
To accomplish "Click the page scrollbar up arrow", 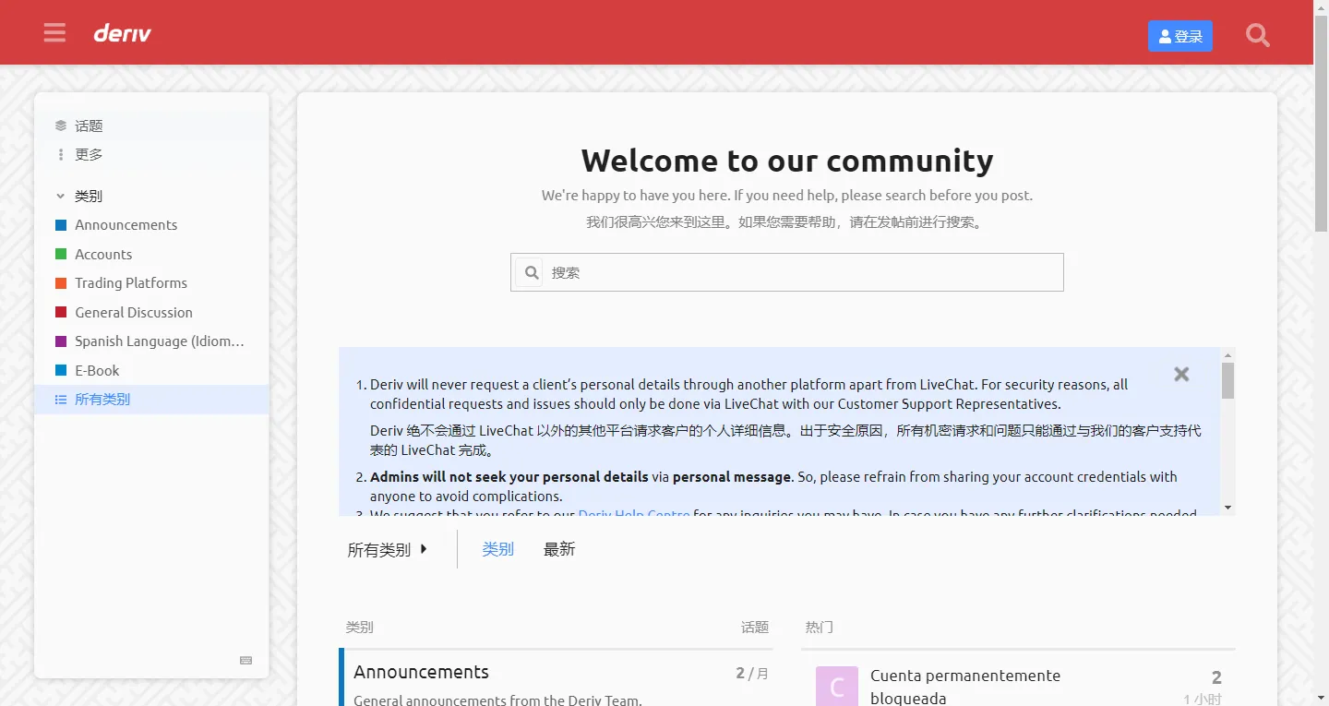I will 1321,7.
